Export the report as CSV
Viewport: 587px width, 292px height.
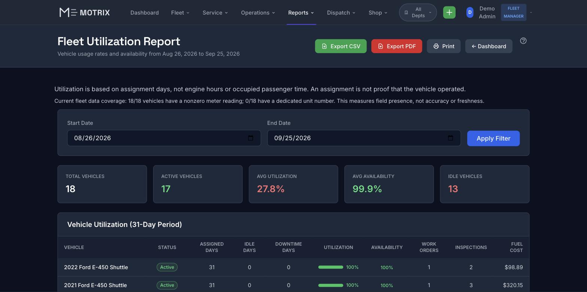(x=341, y=46)
